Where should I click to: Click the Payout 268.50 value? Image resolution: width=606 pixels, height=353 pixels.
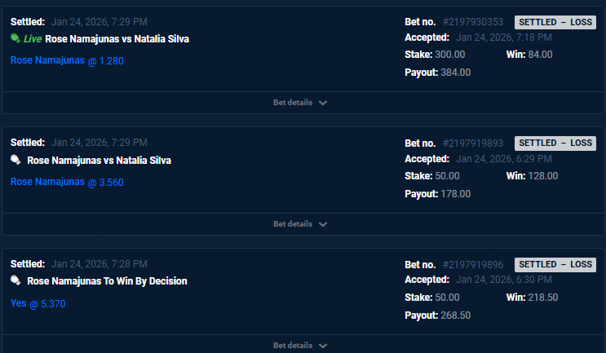455,315
